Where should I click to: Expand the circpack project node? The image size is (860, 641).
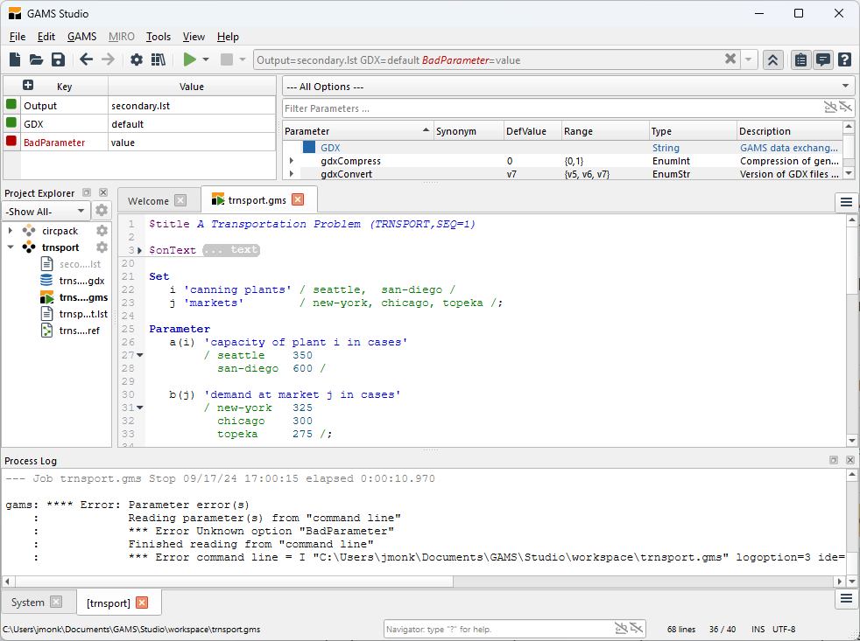11,231
